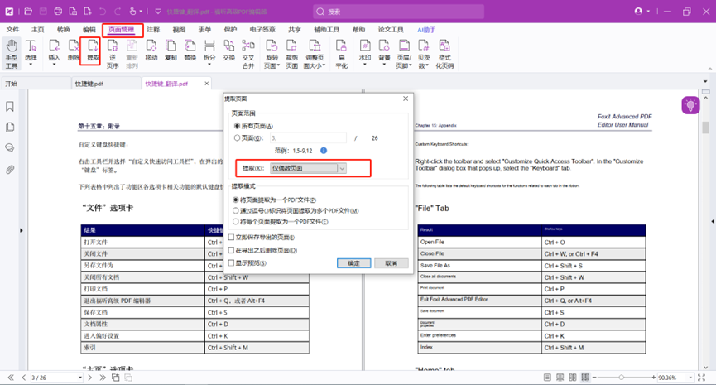Click the 扁平化 flatten icon
This screenshot has height=385, width=716.
click(x=341, y=54)
